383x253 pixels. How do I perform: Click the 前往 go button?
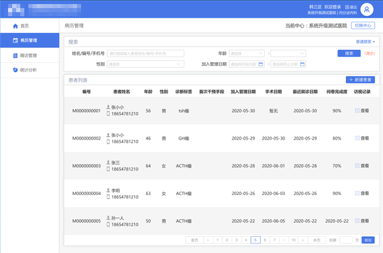click(368, 240)
